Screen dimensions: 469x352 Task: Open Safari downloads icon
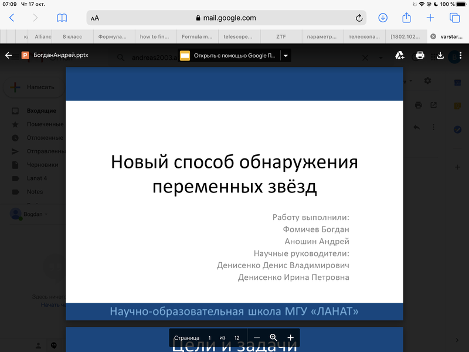tap(383, 18)
